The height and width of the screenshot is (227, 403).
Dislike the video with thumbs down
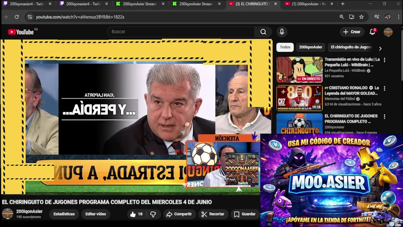153,214
